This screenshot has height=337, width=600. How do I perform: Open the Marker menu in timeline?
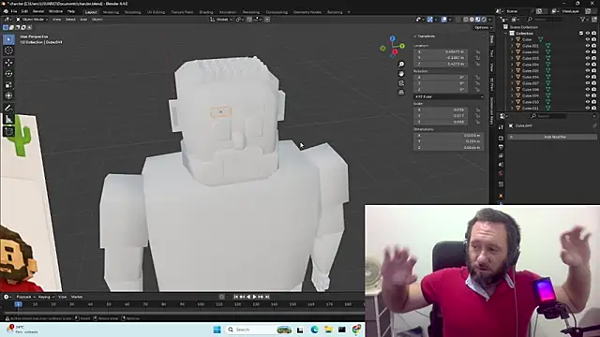point(77,297)
